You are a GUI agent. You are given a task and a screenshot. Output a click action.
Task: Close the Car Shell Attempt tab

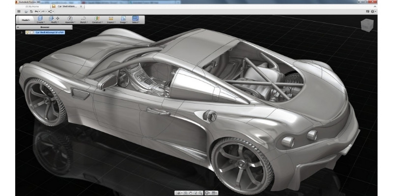(81, 6)
